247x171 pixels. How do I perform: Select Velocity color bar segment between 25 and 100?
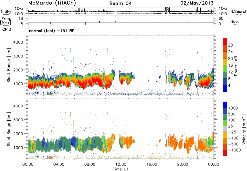coord(225,123)
